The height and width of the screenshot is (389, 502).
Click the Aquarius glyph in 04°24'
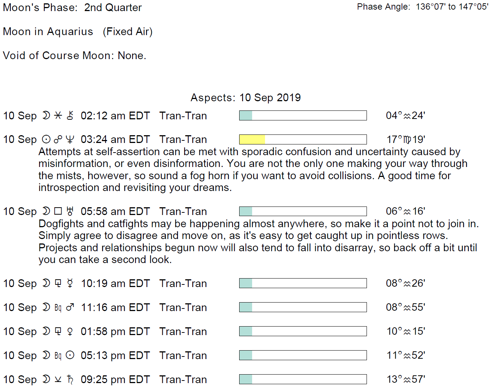407,116
